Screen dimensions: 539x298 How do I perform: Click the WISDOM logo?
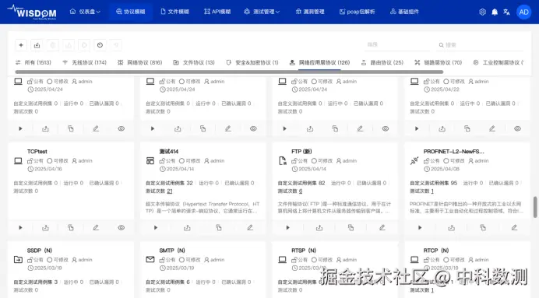(x=32, y=12)
